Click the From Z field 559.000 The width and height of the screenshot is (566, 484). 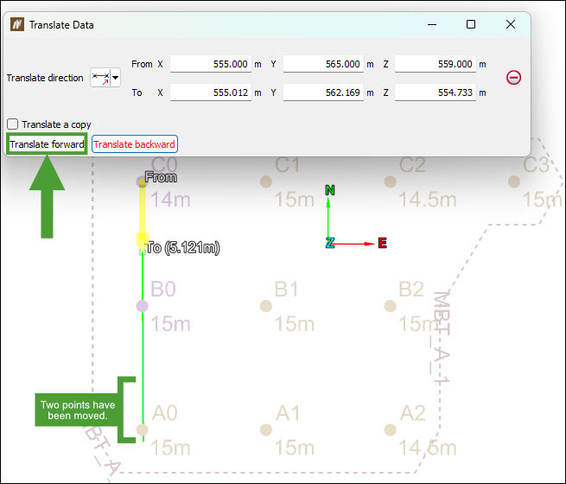[436, 64]
